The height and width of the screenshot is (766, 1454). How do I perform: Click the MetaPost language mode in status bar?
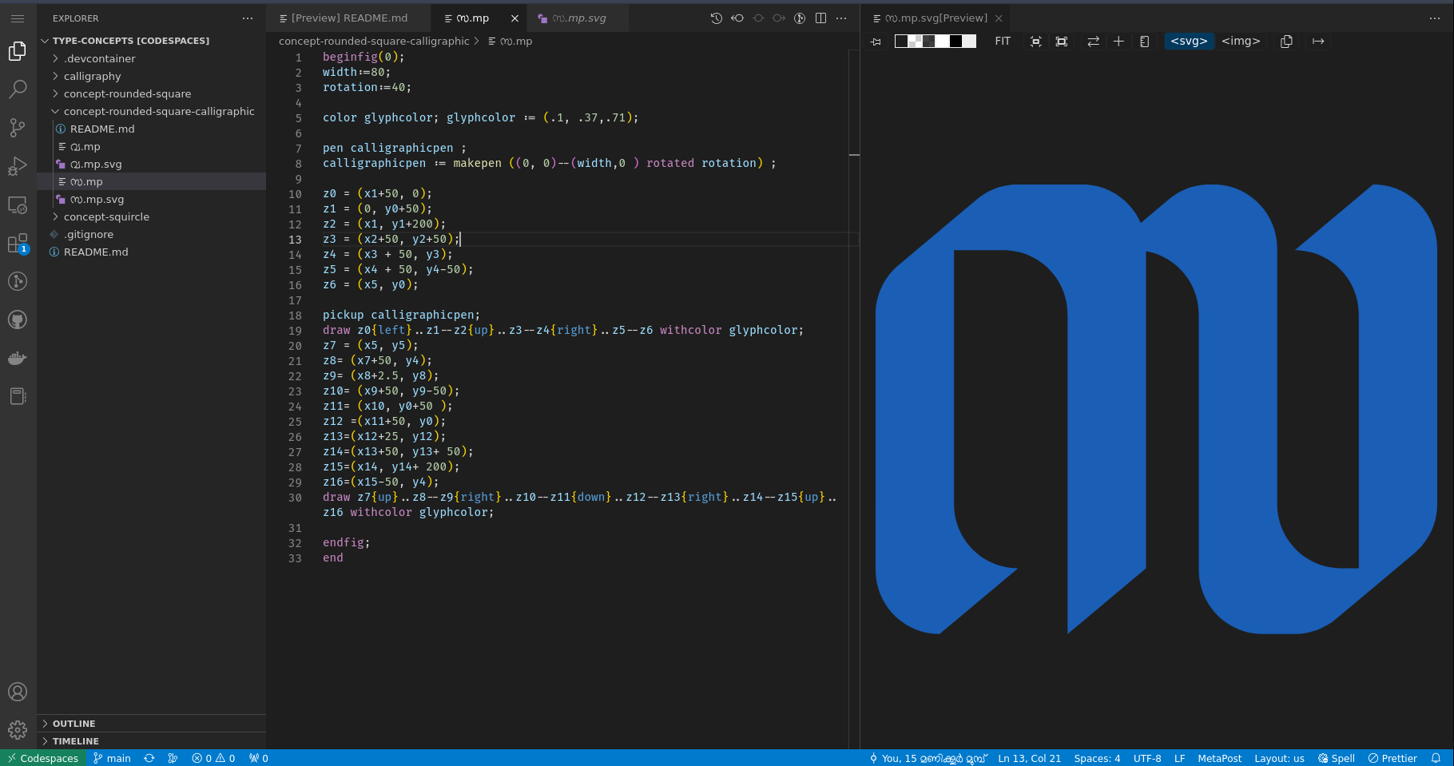(x=1219, y=758)
